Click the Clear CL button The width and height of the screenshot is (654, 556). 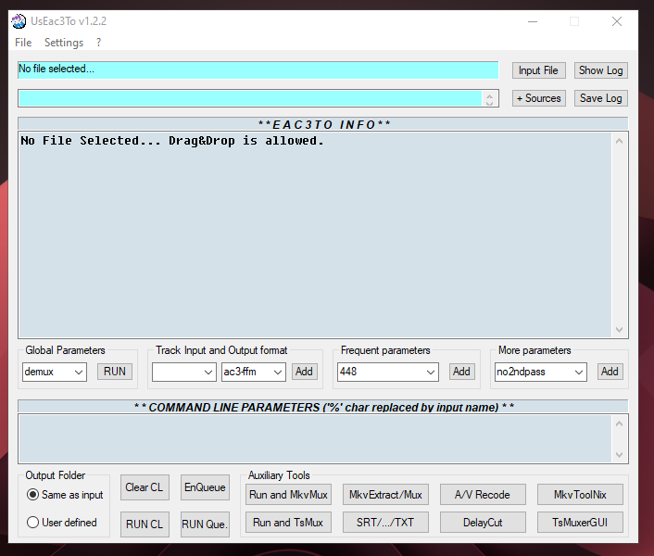145,487
